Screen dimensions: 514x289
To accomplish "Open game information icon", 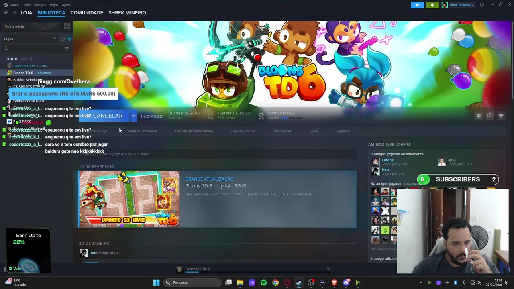I will pyautogui.click(x=490, y=116).
